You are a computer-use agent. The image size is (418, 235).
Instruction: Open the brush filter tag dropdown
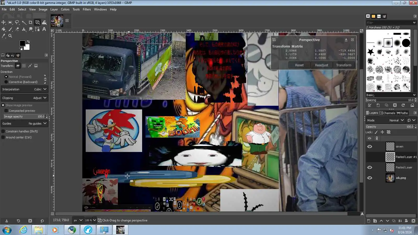point(414,23)
